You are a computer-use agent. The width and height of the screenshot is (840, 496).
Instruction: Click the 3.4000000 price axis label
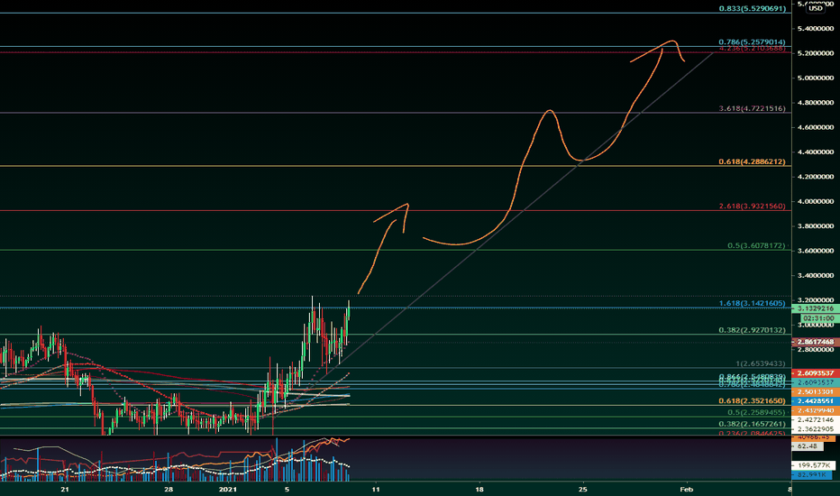816,276
